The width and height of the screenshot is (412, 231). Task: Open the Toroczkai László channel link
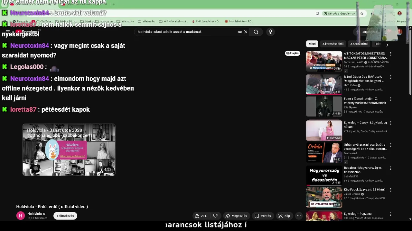[x=353, y=62]
